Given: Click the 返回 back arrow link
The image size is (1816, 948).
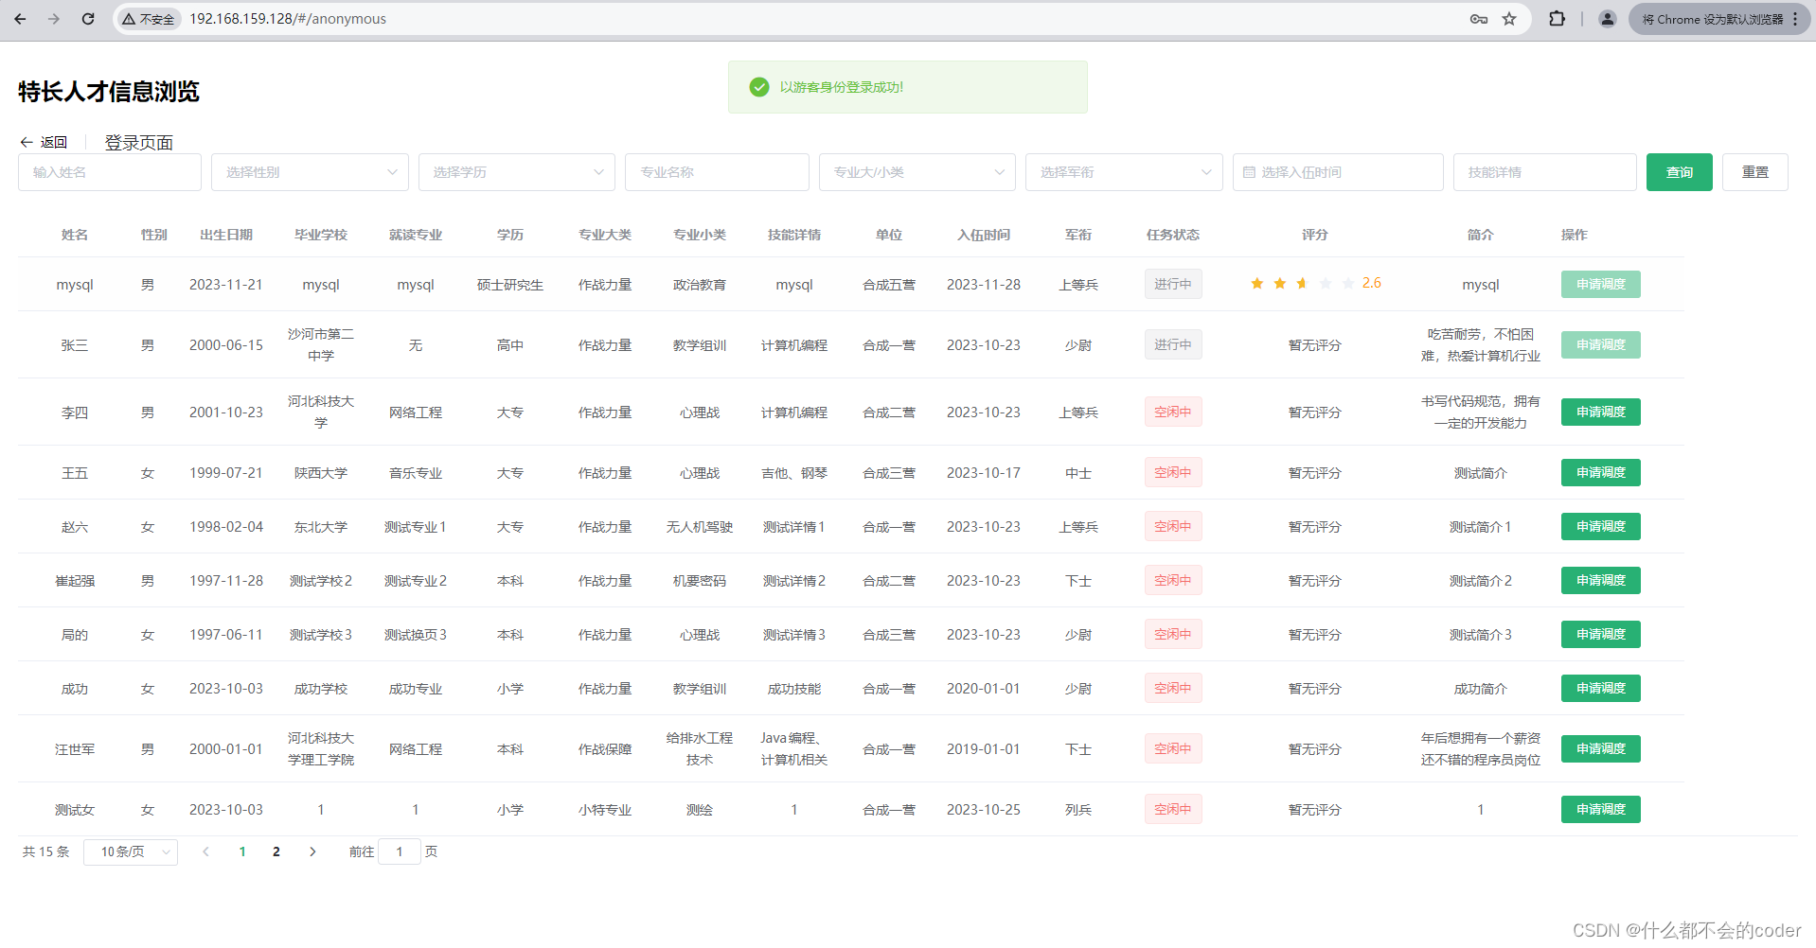Looking at the screenshot, I should [44, 142].
